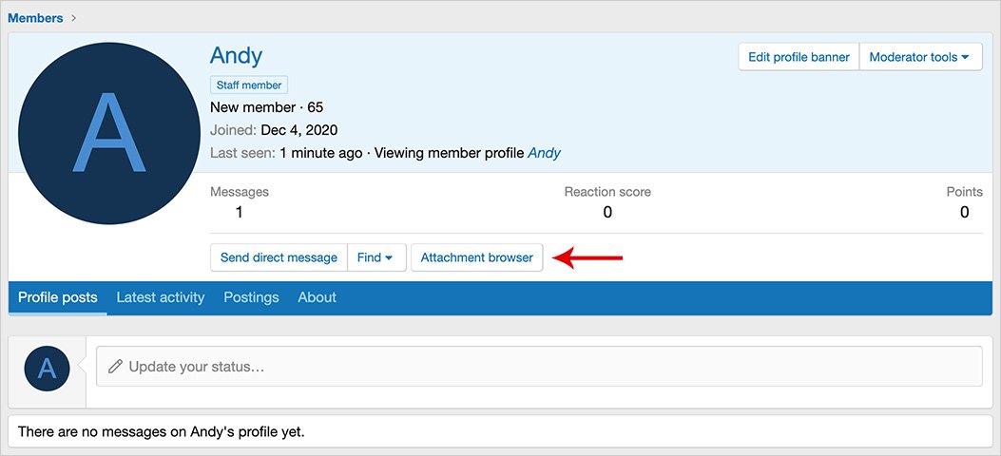The image size is (1001, 456).
Task: Click the red arrow pointing at Attachment browser
Action: point(588,256)
